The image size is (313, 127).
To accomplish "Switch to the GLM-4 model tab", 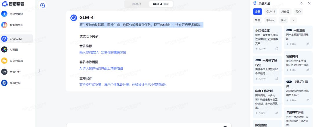I will tap(161, 4).
